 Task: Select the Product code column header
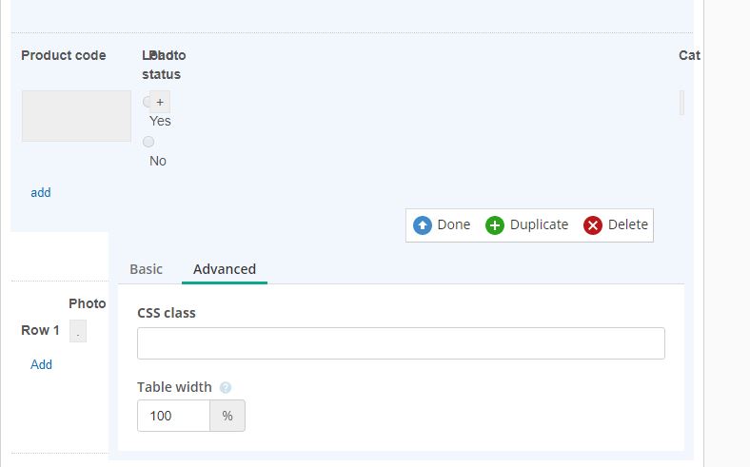tap(64, 55)
